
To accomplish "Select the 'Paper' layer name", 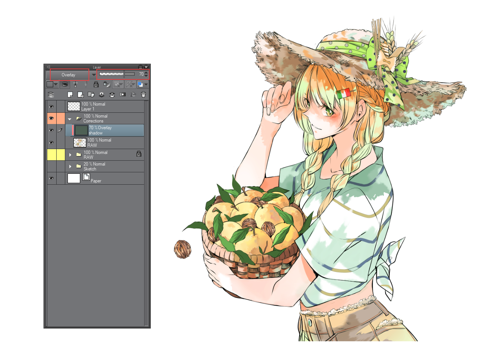I will (x=96, y=181).
